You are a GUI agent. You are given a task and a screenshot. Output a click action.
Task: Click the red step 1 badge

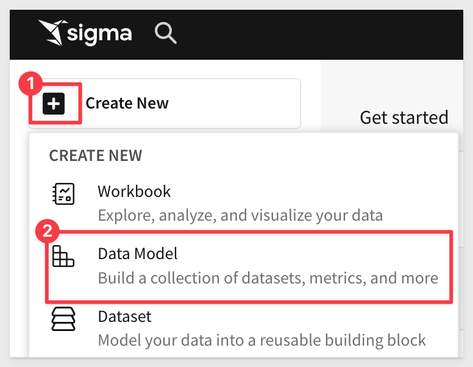[30, 84]
